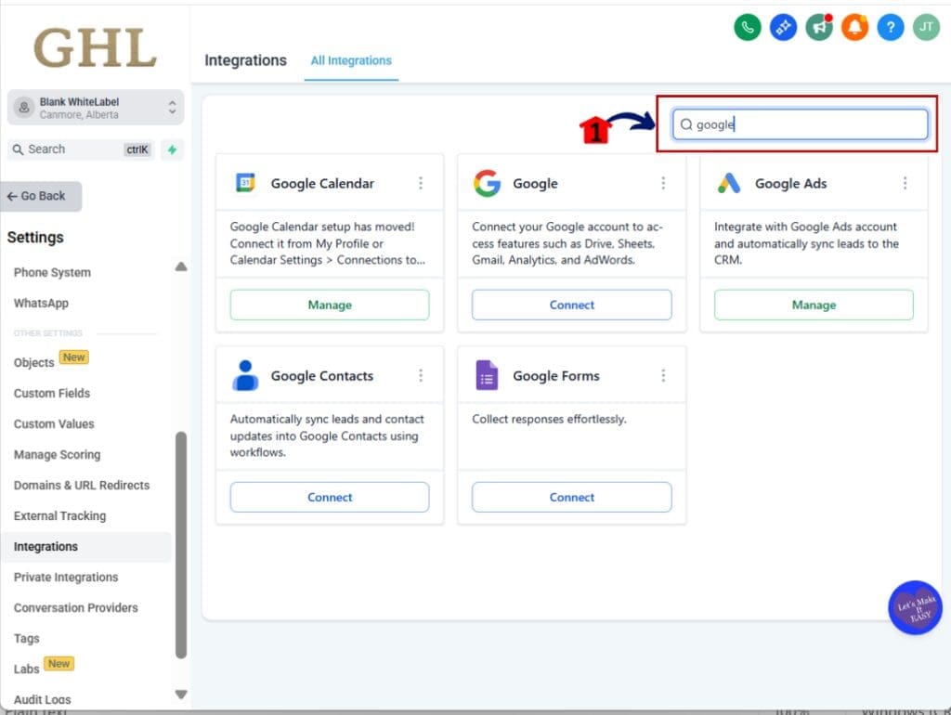The height and width of the screenshot is (715, 951).
Task: Click "Collect responses effortlessly." description
Action: tap(549, 419)
